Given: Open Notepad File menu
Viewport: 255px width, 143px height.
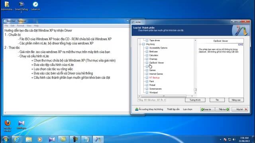Looking at the screenshot, I should click(x=6, y=25).
